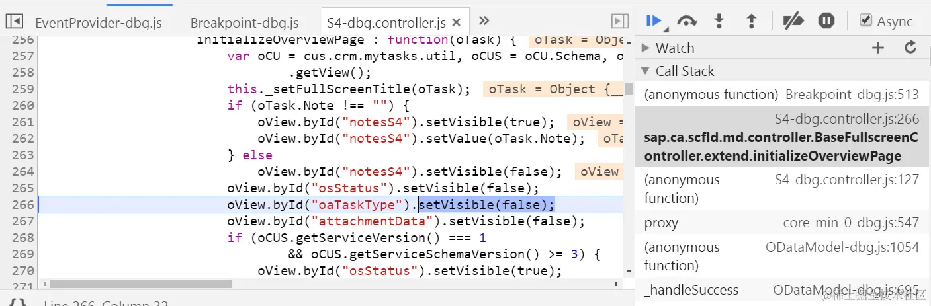Screen dimensions: 931x306
Task: Select anonymous function at S4-dbg.controller.js:127
Action: point(781,189)
